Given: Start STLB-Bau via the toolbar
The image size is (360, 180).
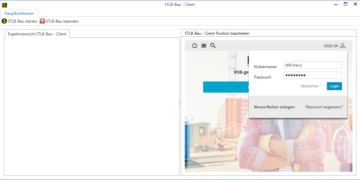Looking at the screenshot, I should coord(20,21).
